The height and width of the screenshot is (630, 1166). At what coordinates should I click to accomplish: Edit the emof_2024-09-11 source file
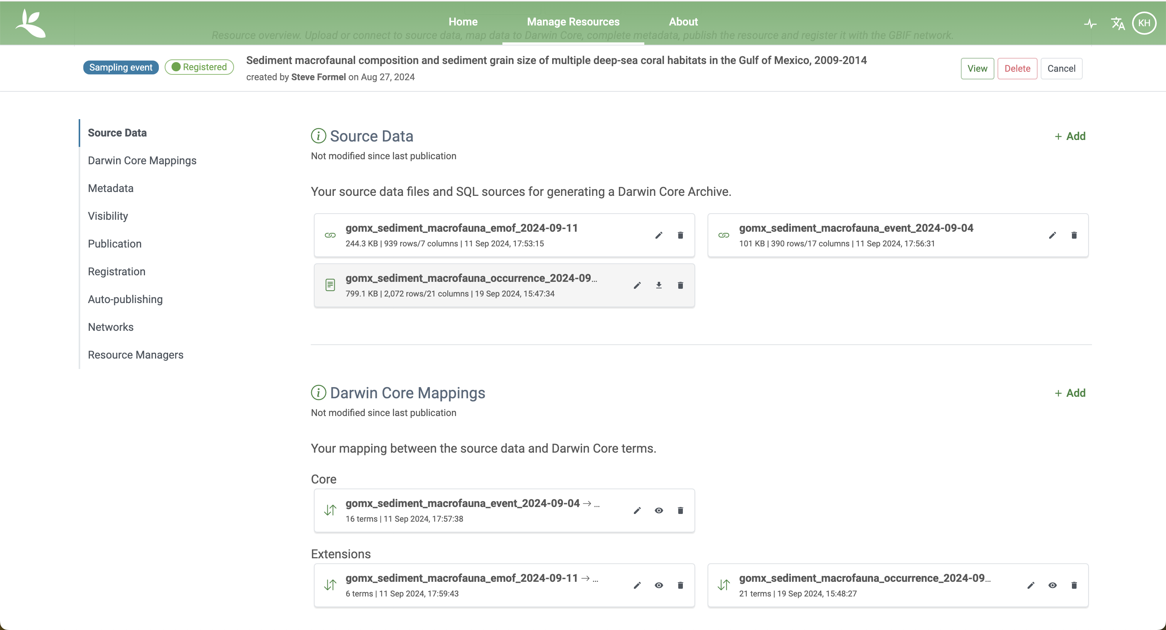(x=659, y=235)
